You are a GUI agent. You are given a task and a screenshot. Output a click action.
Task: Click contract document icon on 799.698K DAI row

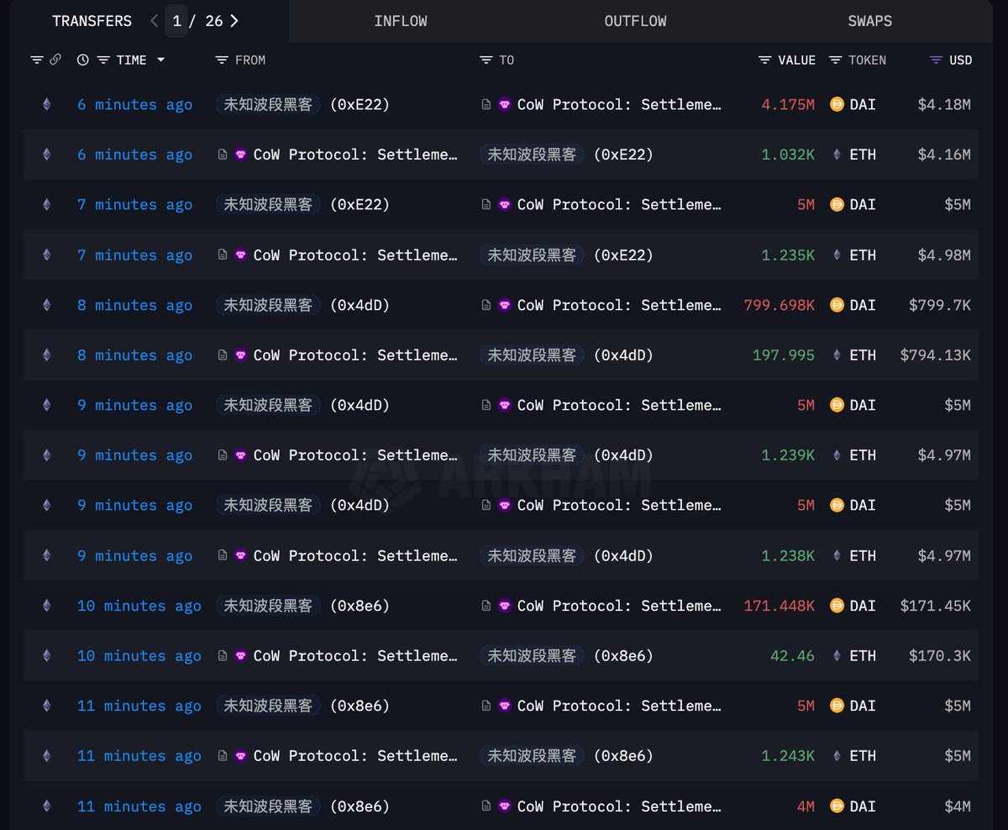click(x=486, y=305)
